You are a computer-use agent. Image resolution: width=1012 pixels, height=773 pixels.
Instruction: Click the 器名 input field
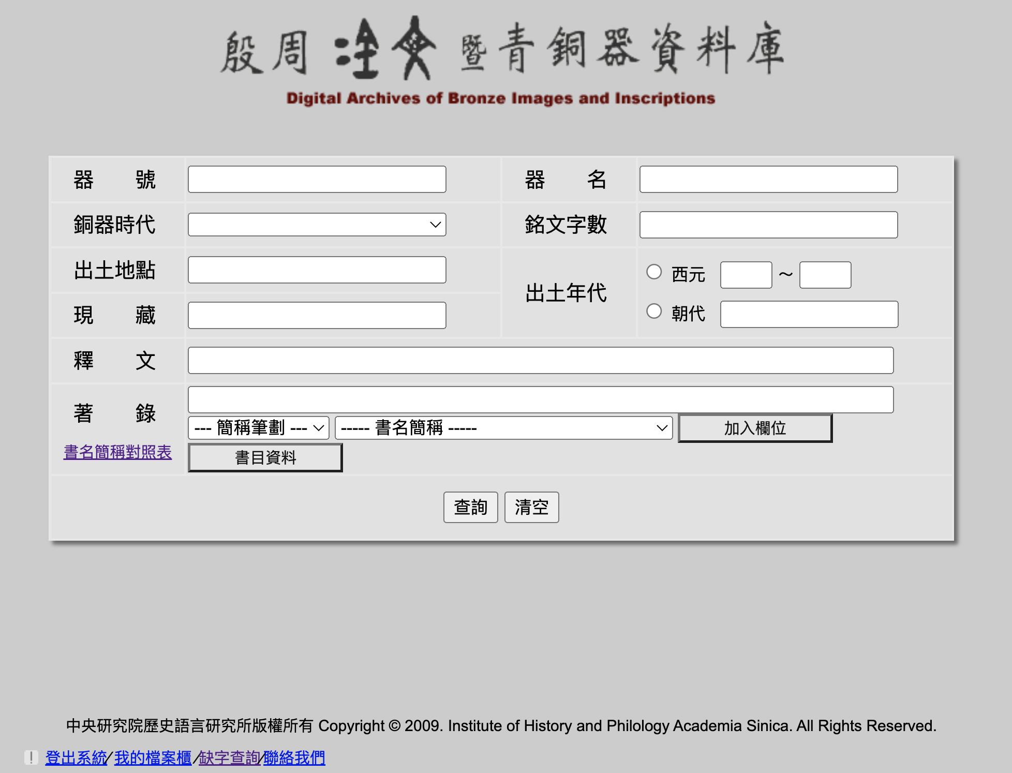point(768,180)
